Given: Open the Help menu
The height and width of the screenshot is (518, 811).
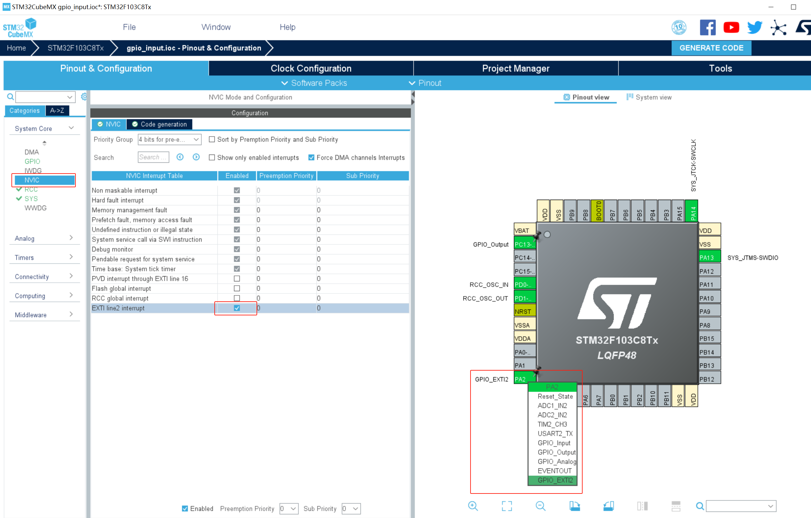Looking at the screenshot, I should click(x=287, y=27).
